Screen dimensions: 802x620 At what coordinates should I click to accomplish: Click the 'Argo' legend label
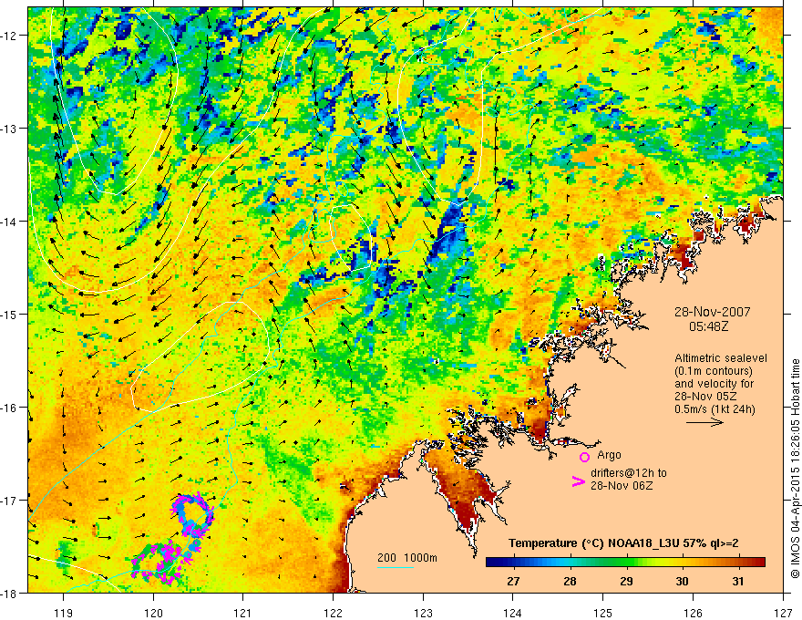point(609,455)
